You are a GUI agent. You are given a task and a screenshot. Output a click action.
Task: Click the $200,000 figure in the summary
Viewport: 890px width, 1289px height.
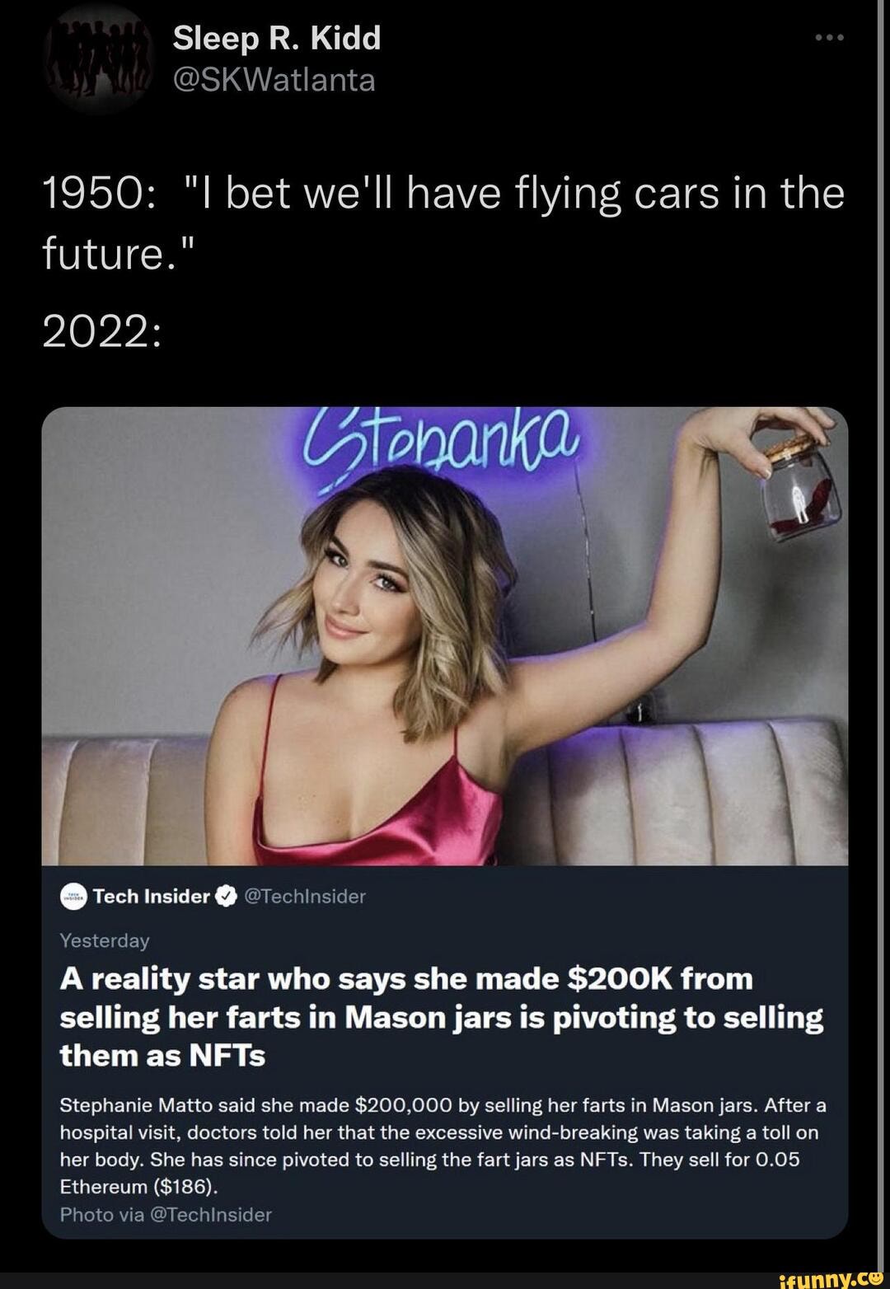[405, 1104]
